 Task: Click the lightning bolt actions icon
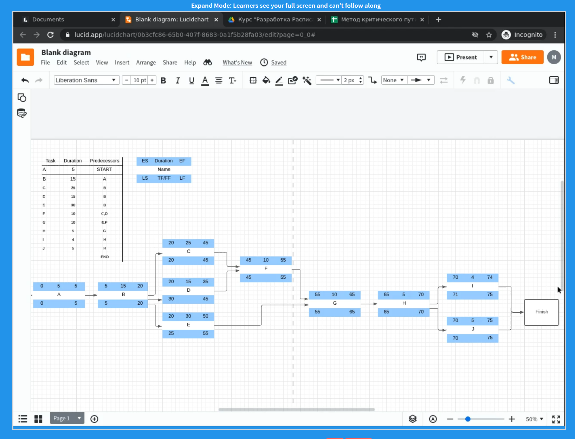463,80
